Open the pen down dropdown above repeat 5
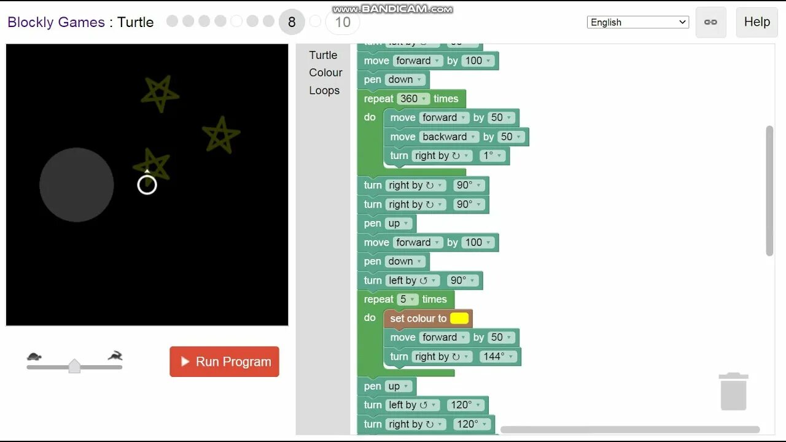The width and height of the screenshot is (786, 442). tap(405, 262)
